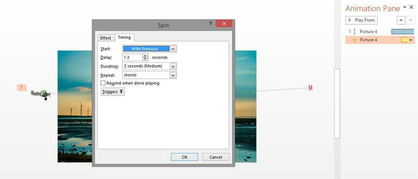Increase the Delay with the up spinner

pyautogui.click(x=145, y=56)
